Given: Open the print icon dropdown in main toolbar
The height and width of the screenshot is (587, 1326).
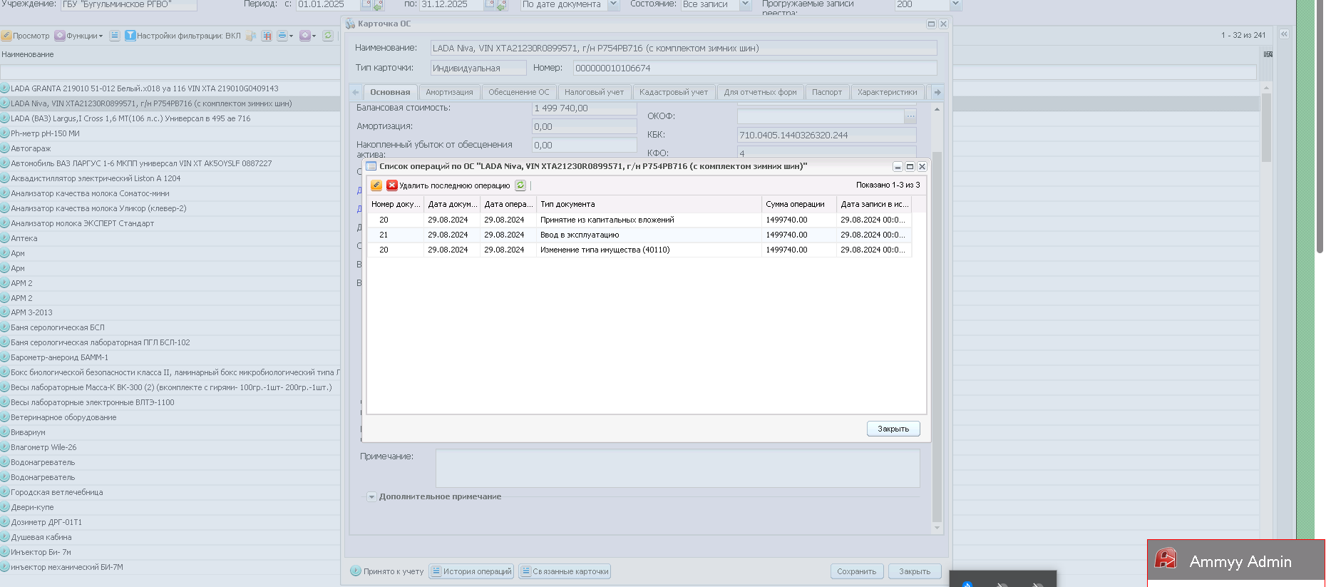Looking at the screenshot, I should 285,36.
